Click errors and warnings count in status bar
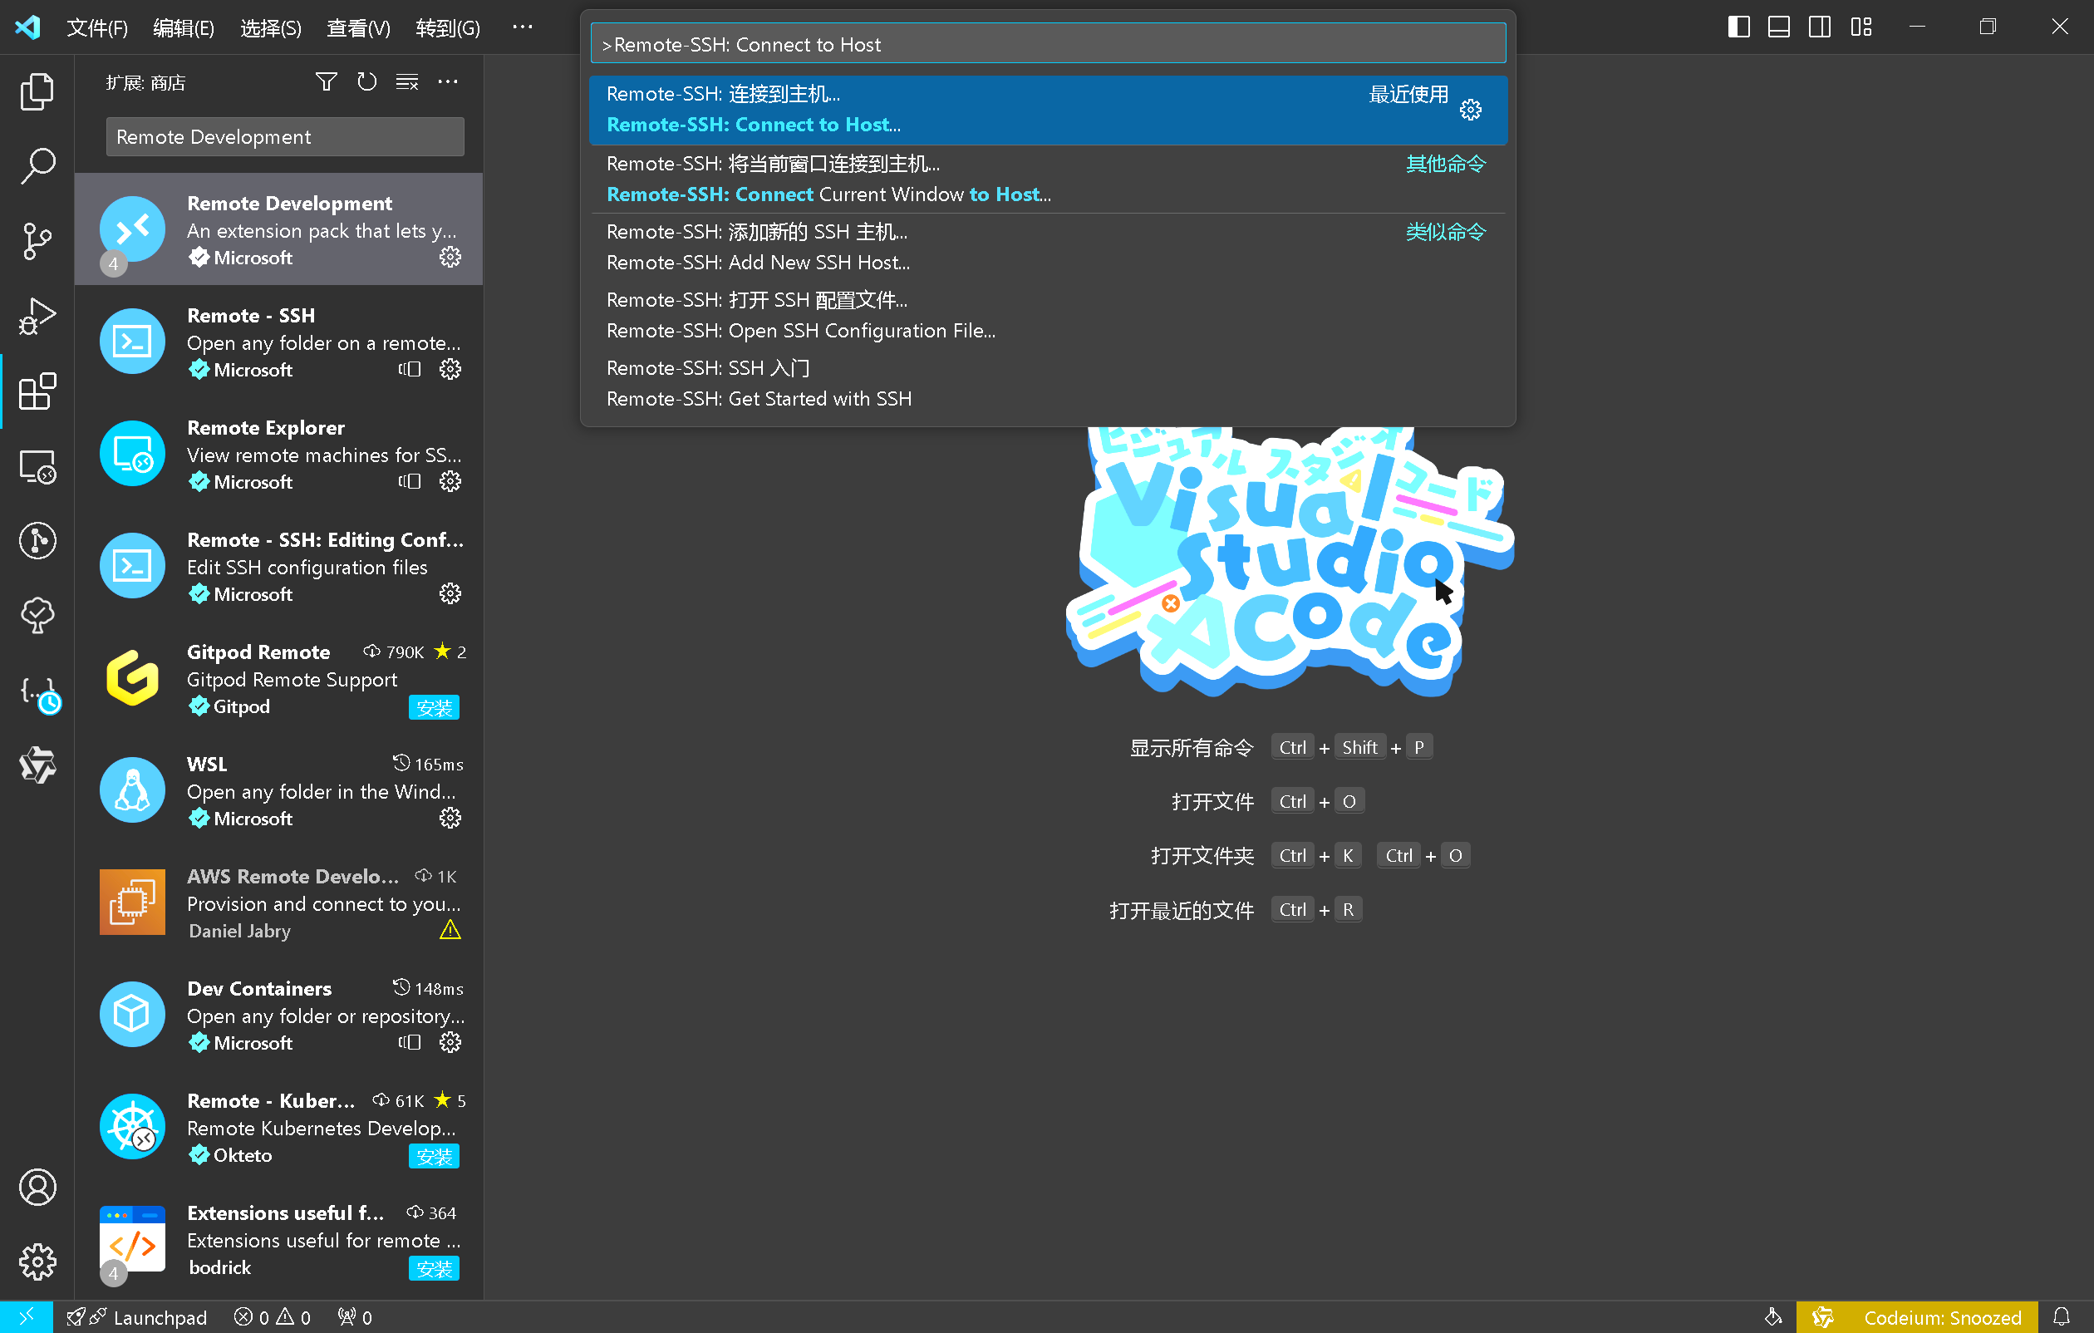 tap(273, 1317)
